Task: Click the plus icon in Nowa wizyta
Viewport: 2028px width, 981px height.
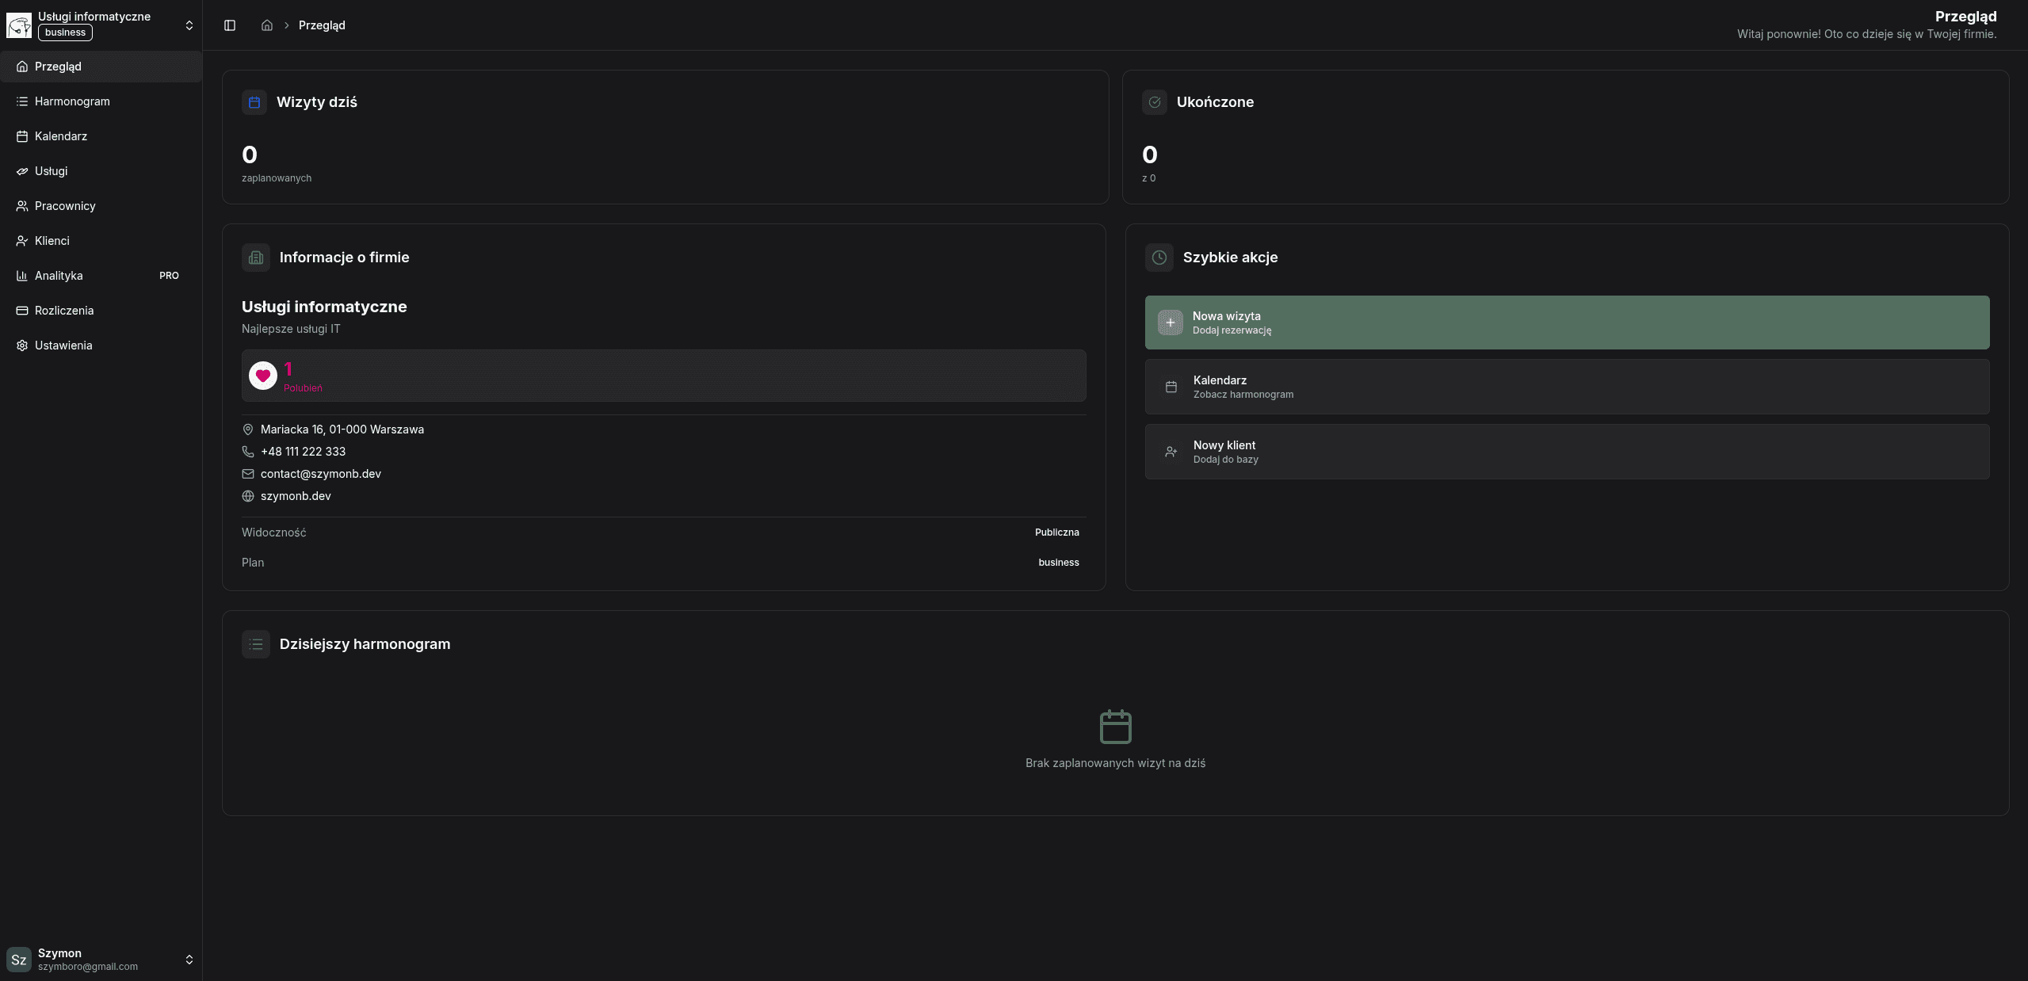Action: (x=1170, y=323)
